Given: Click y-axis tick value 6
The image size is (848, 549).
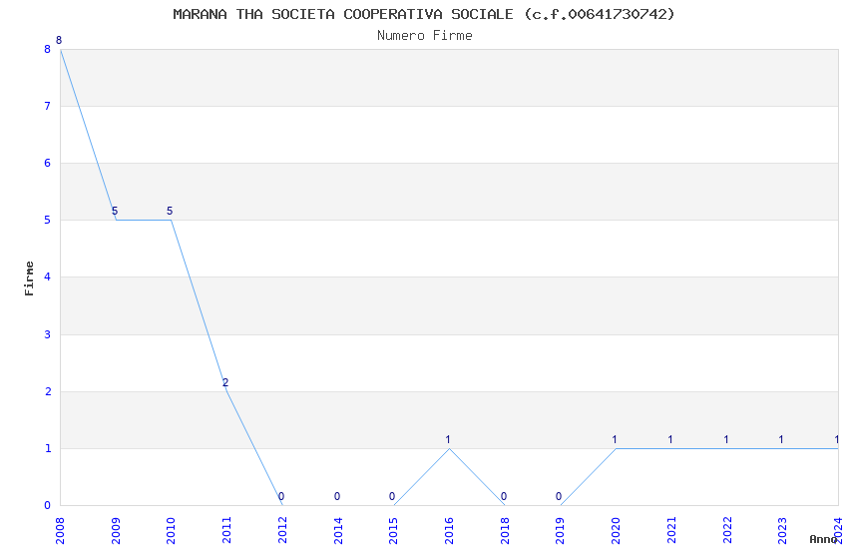Looking at the screenshot, I should point(48,164).
